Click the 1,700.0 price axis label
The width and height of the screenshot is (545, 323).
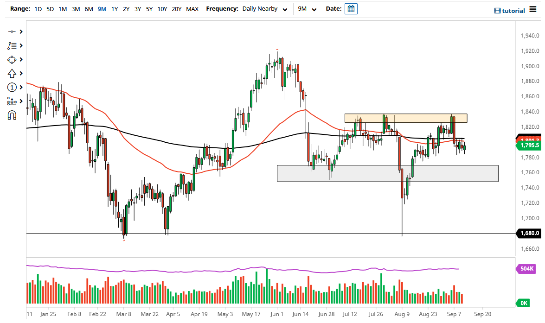[530, 218]
